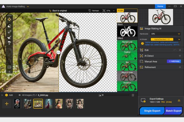Open the Hardware CPU dropdown
184x122 pixels.
[166, 34]
